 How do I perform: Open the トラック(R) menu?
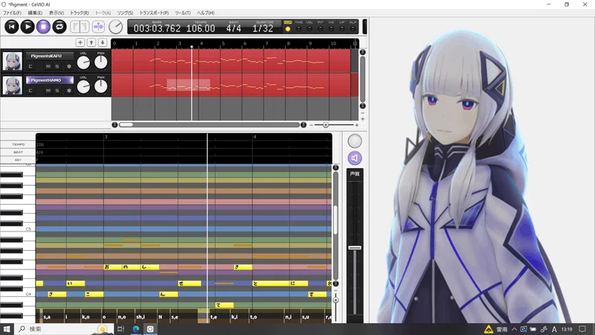click(x=80, y=13)
